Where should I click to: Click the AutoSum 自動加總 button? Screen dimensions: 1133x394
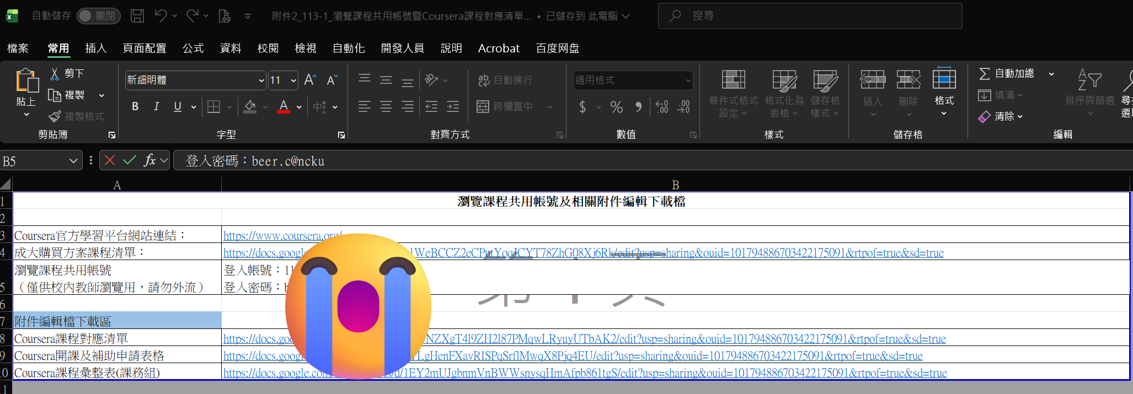[1007, 73]
